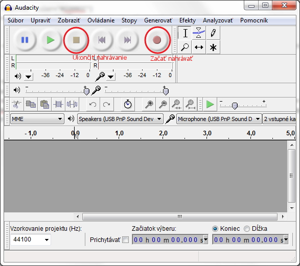Click the horizontal scrollbar left arrow
Viewport: 300px width, 266px height.
click(x=78, y=216)
